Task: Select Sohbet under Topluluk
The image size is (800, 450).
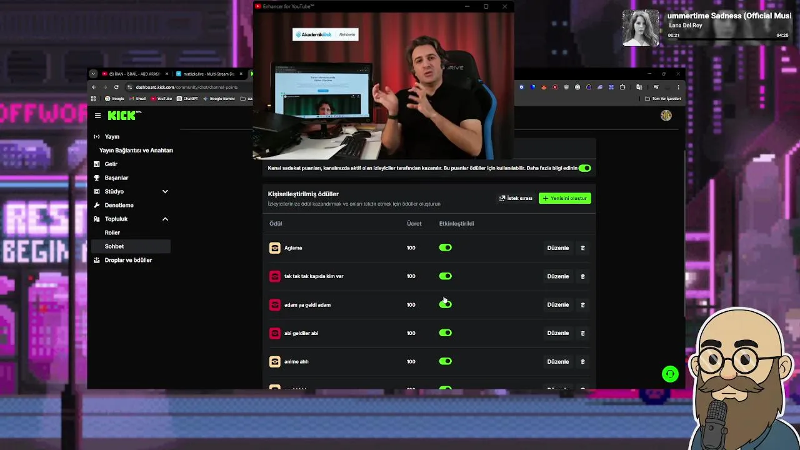Action: (131, 246)
